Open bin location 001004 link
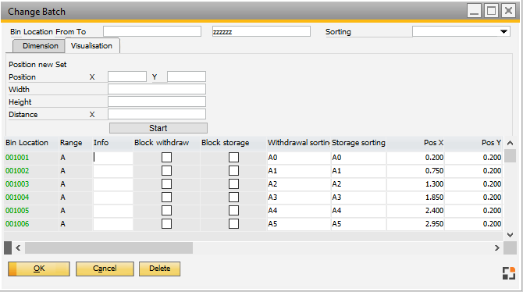 [x=17, y=198]
